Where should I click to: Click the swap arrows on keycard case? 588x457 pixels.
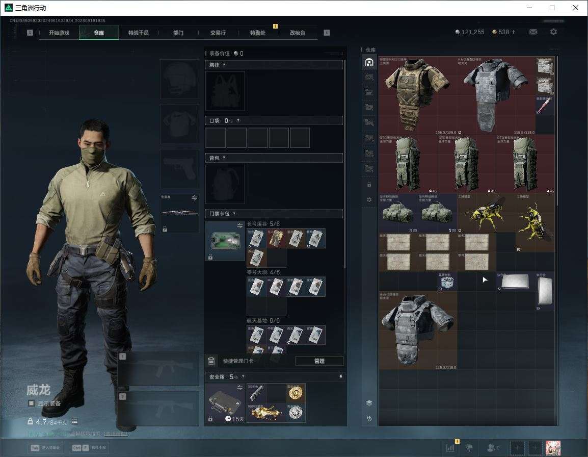pyautogui.click(x=239, y=225)
